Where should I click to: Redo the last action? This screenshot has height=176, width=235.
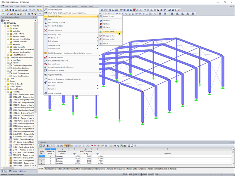(x=33, y=10)
